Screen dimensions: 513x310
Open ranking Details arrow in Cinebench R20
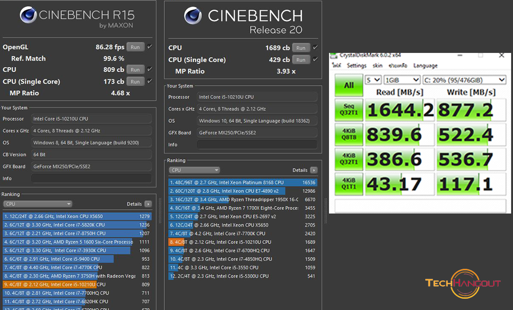[x=314, y=170]
